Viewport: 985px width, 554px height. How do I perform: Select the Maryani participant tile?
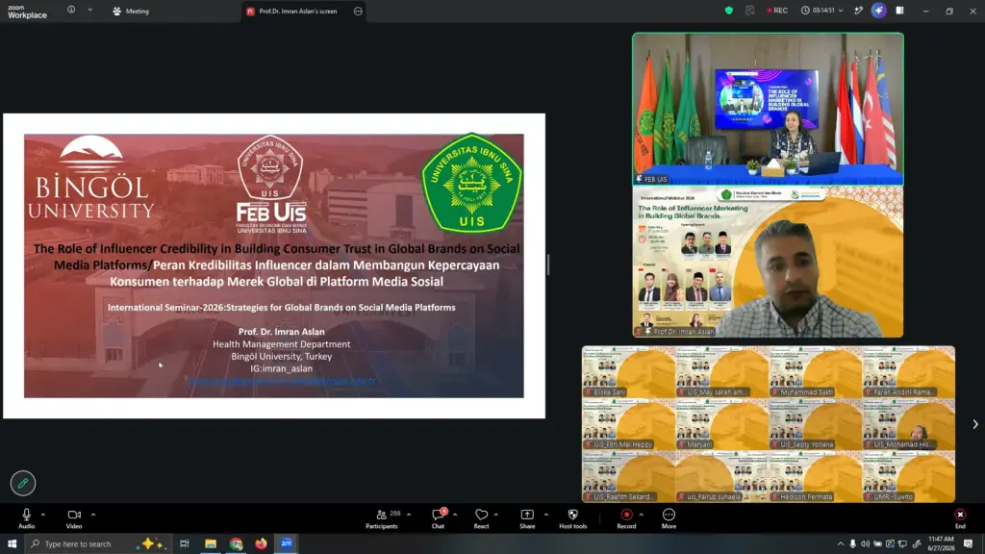click(x=721, y=424)
